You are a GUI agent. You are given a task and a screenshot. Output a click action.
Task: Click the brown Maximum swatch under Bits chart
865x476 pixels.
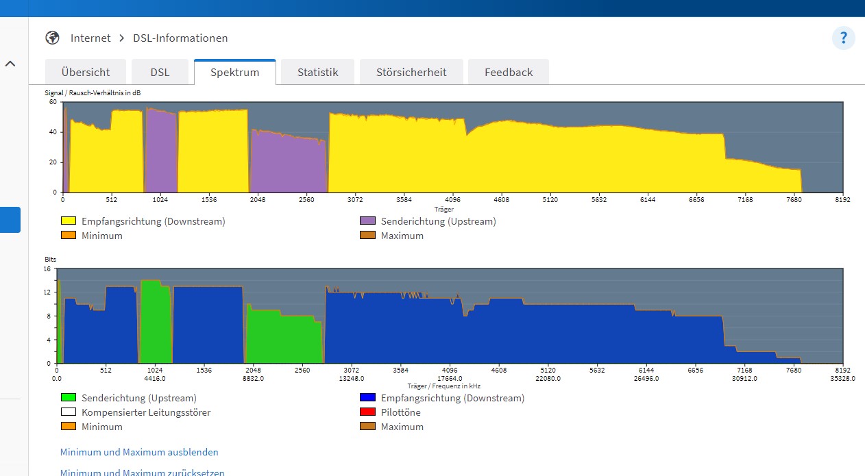point(368,426)
